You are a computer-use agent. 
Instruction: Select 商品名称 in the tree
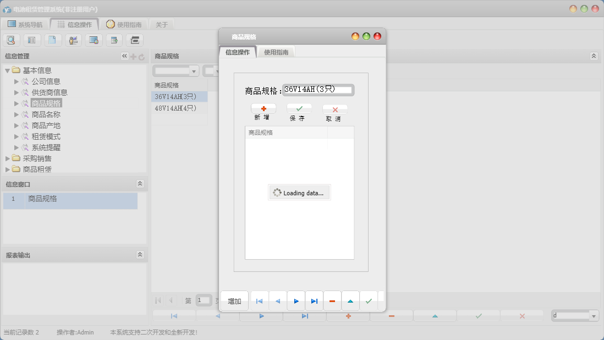(46, 114)
